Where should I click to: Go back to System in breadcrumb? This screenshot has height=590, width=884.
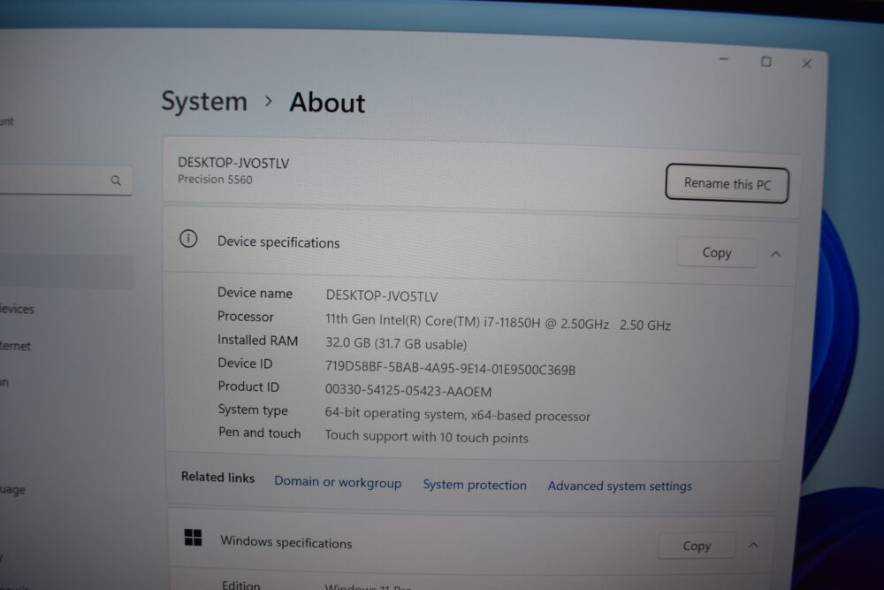coord(204,102)
